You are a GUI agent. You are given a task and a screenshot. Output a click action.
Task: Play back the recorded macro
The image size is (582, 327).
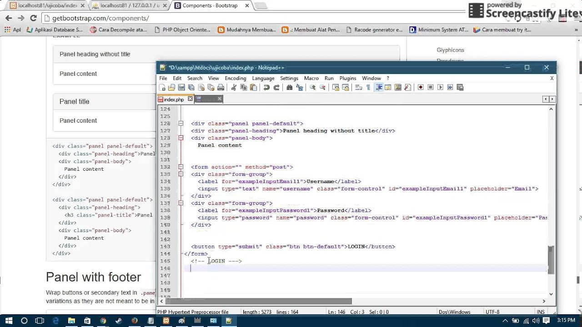(x=441, y=87)
